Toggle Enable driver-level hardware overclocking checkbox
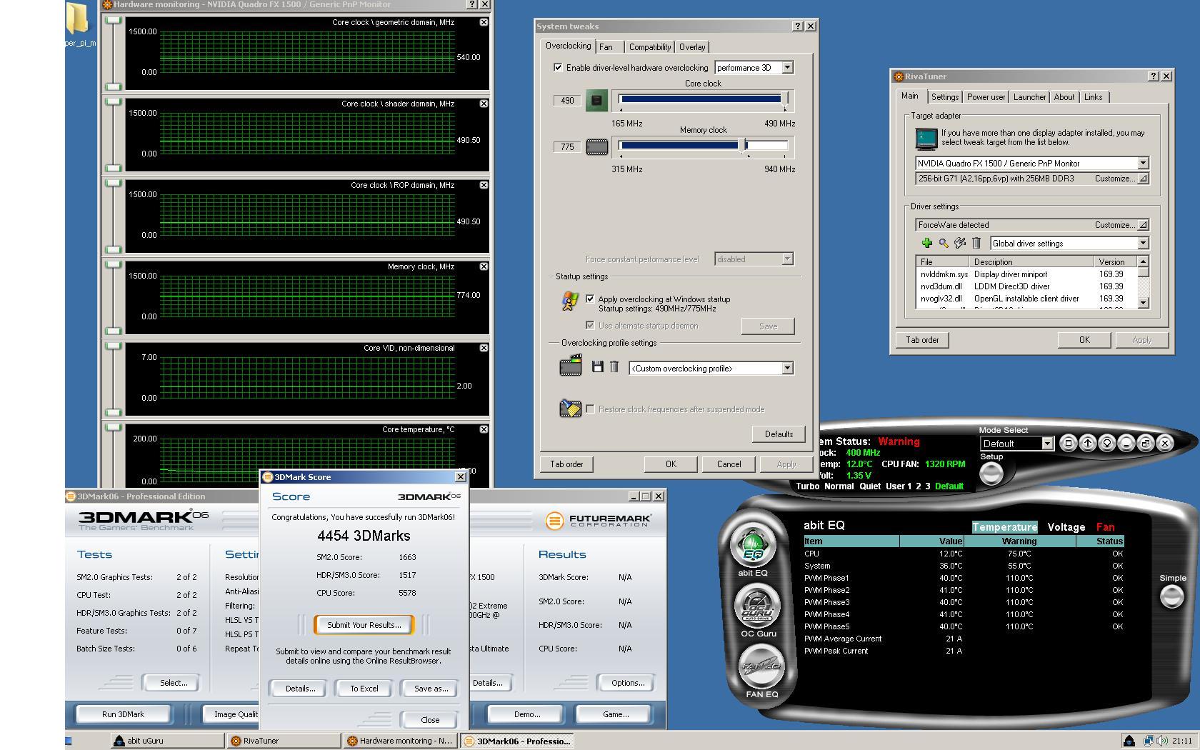Screen dimensions: 1200x750 click(x=558, y=68)
